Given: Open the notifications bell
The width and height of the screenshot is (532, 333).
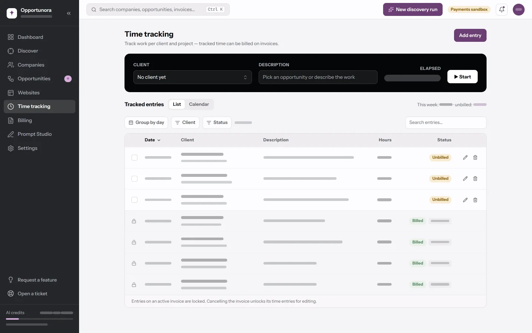Looking at the screenshot, I should 502,10.
